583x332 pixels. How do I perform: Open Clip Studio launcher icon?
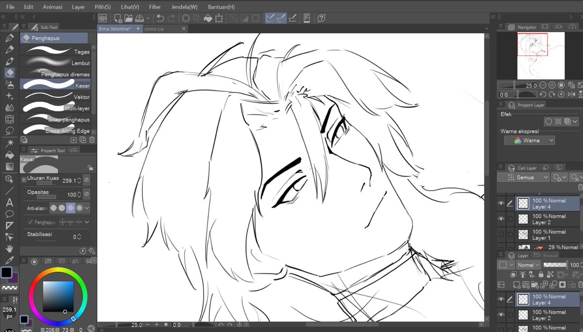(103, 18)
